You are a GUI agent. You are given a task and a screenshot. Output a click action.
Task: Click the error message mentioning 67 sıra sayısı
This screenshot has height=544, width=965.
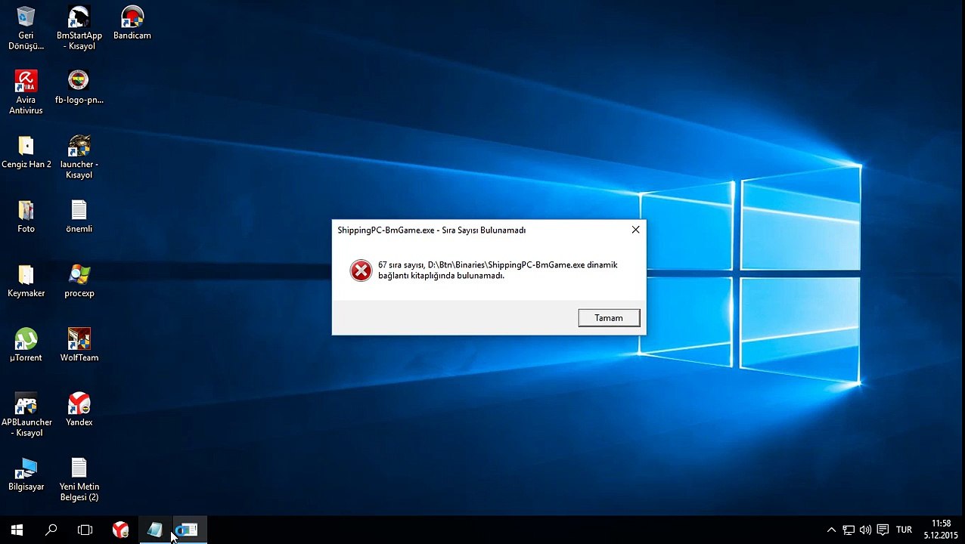click(x=498, y=270)
